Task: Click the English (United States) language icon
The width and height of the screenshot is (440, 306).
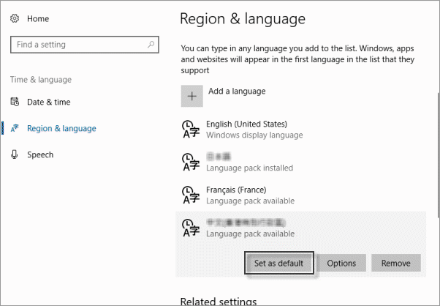Action: 191,130
